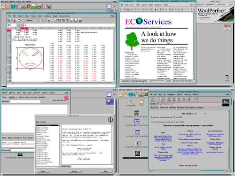Click the Undelete button in Z-Mail
The width and height of the screenshot is (235, 176).
click(x=18, y=138)
